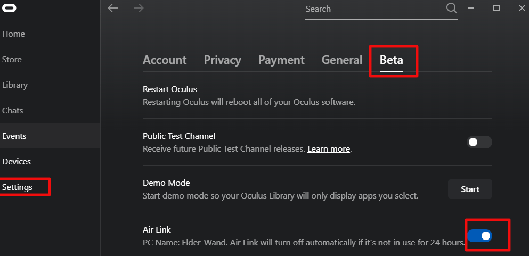Image resolution: width=529 pixels, height=256 pixels.
Task: Open the General settings tab
Action: [341, 60]
